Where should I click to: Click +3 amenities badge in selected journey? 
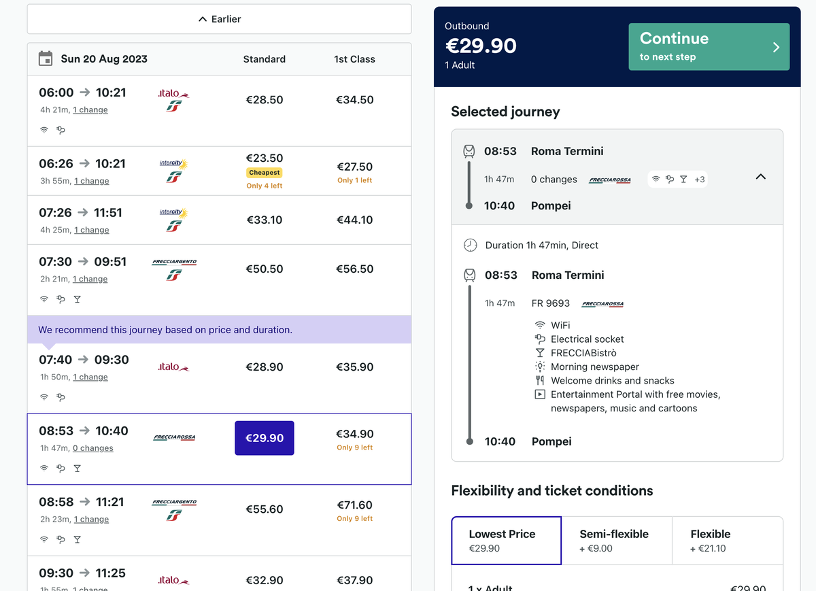pyautogui.click(x=699, y=180)
